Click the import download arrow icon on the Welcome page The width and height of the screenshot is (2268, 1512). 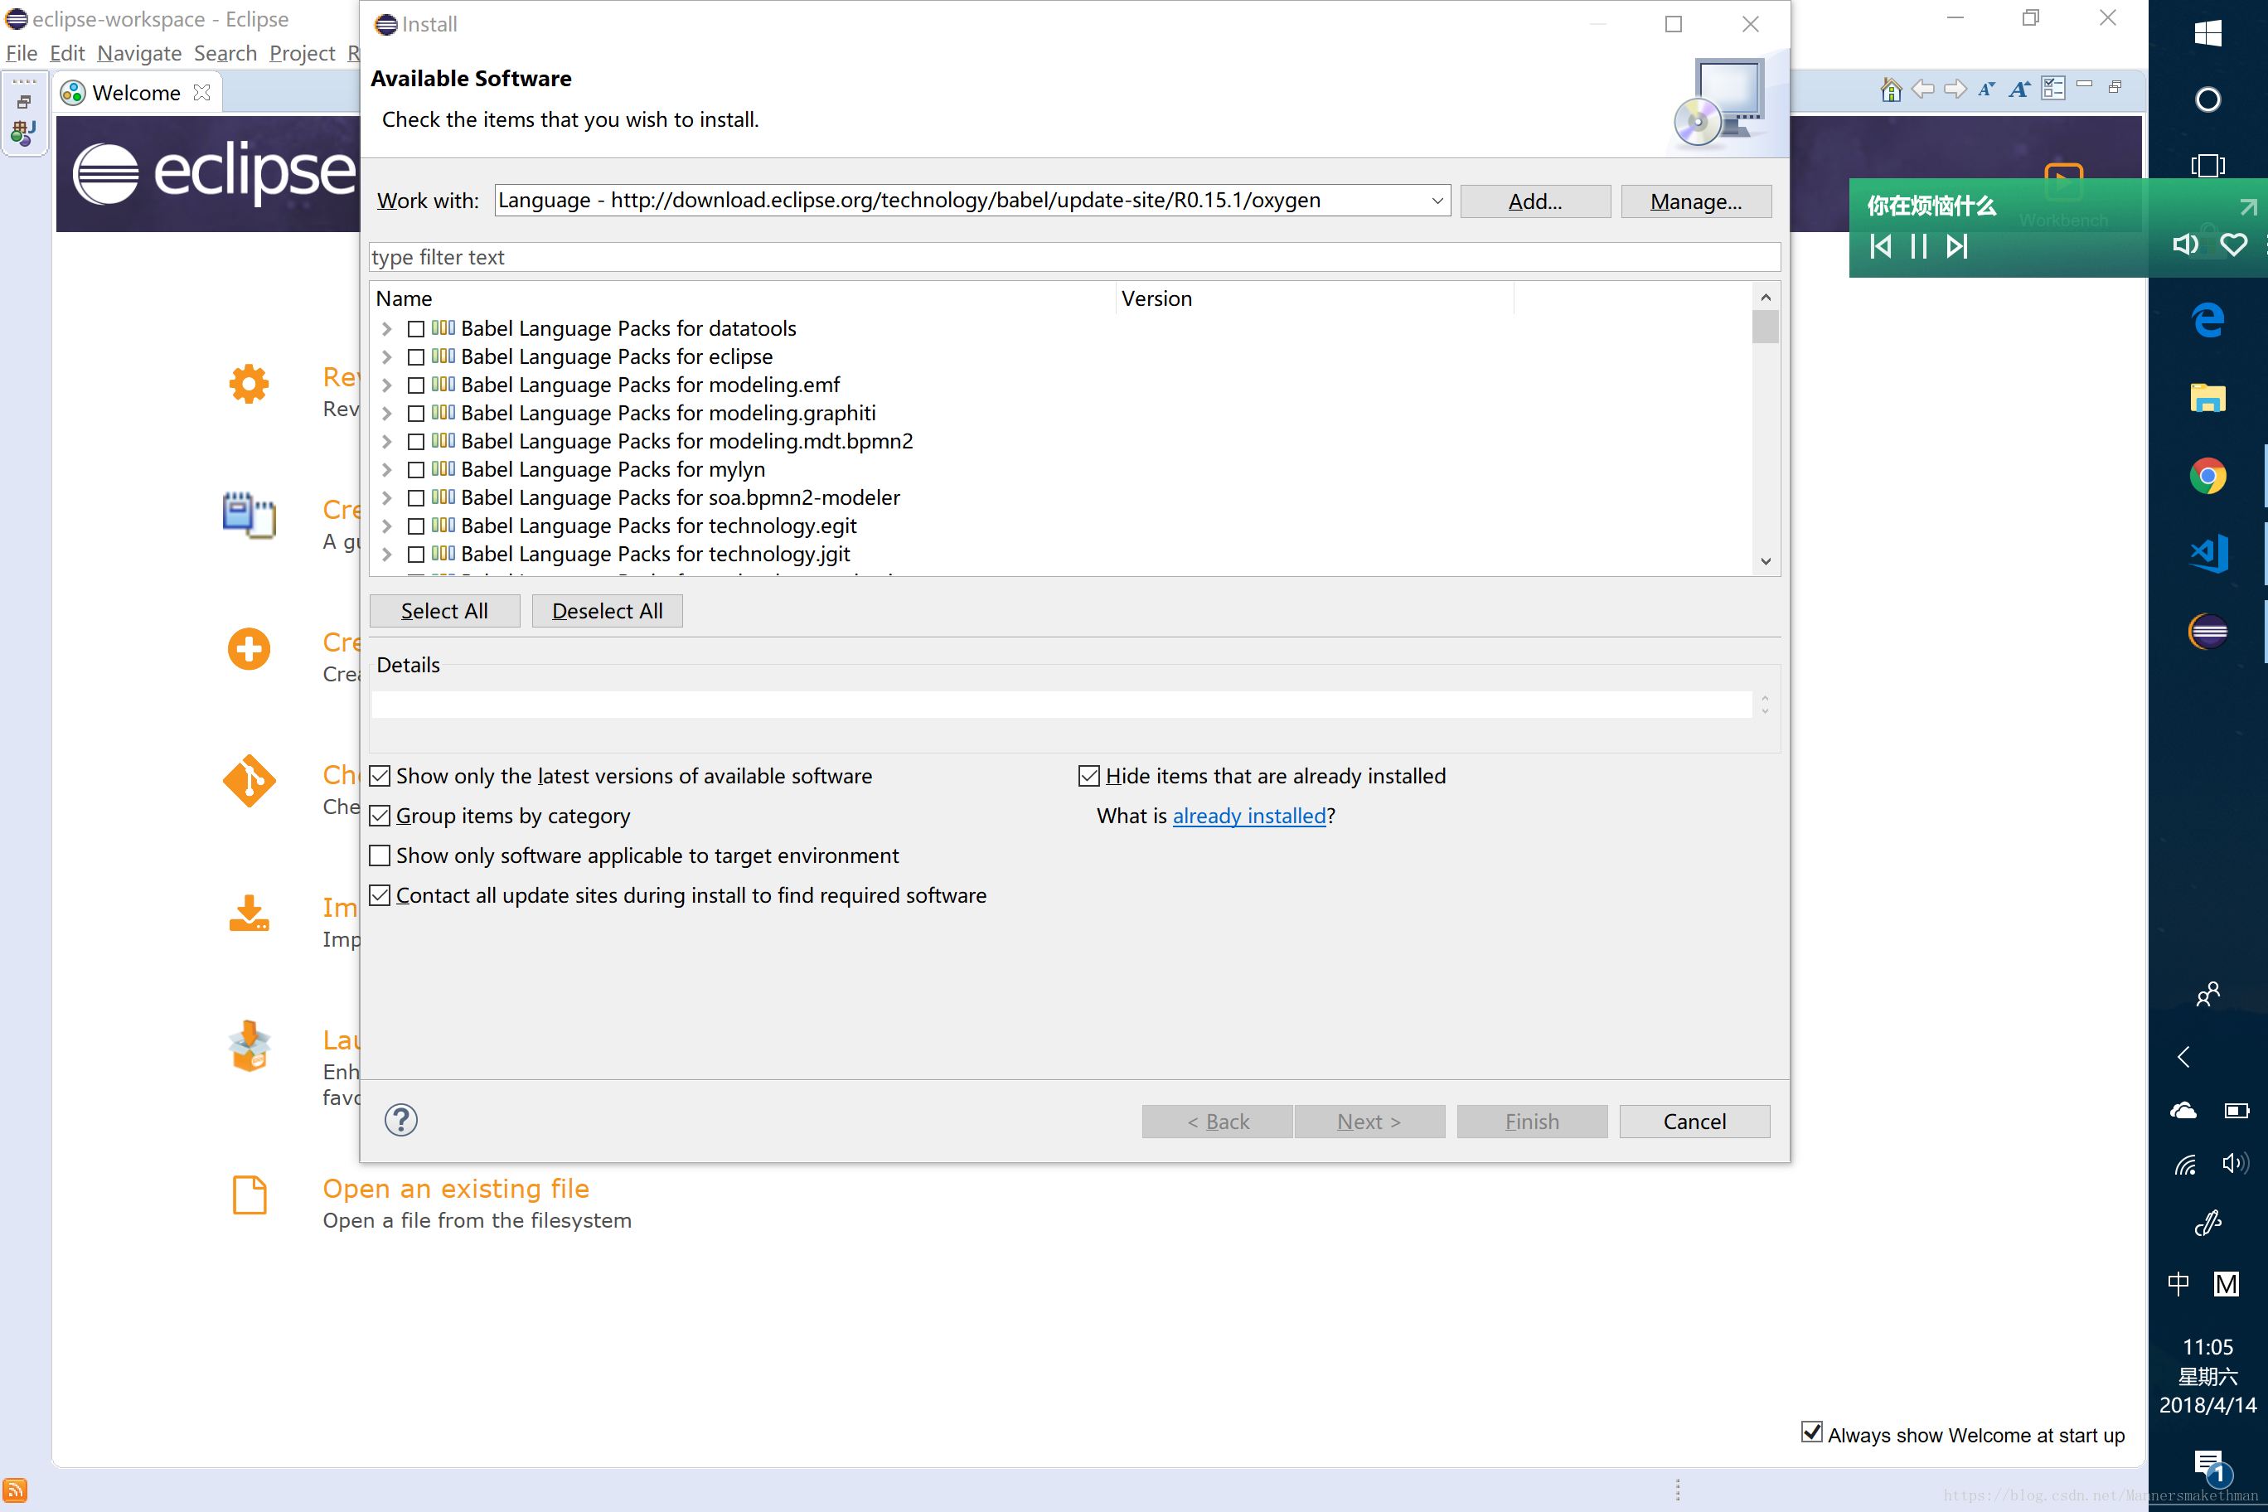click(249, 913)
